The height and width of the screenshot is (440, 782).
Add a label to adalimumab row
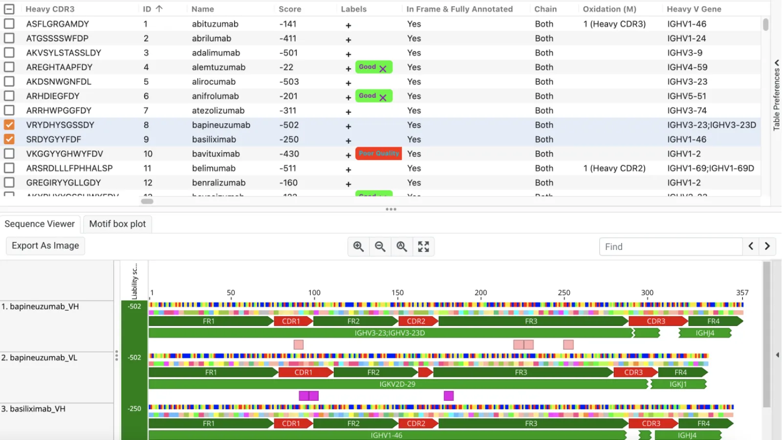click(348, 54)
